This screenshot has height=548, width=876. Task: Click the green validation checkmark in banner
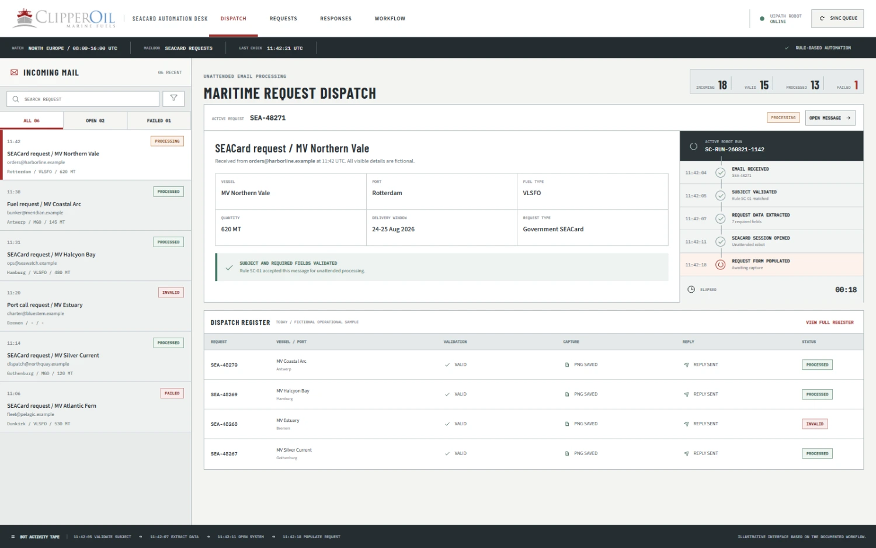[230, 268]
